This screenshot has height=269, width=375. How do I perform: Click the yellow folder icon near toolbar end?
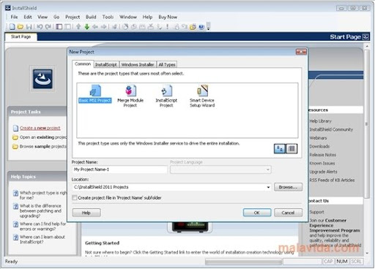(193, 27)
